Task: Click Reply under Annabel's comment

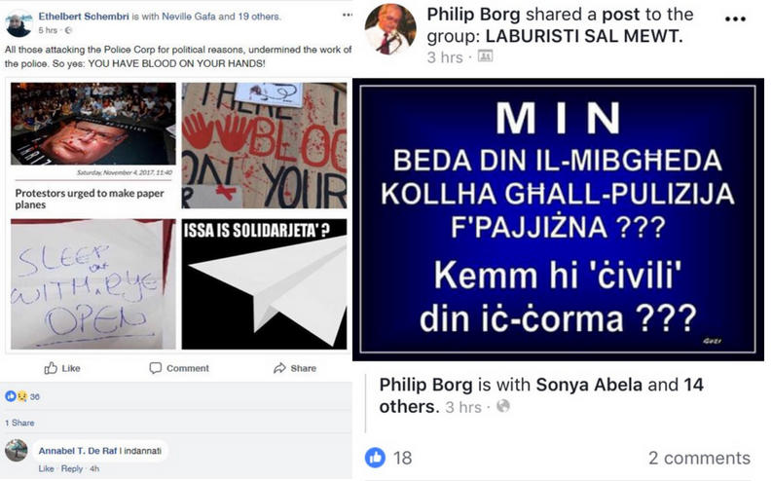Action: [72, 468]
